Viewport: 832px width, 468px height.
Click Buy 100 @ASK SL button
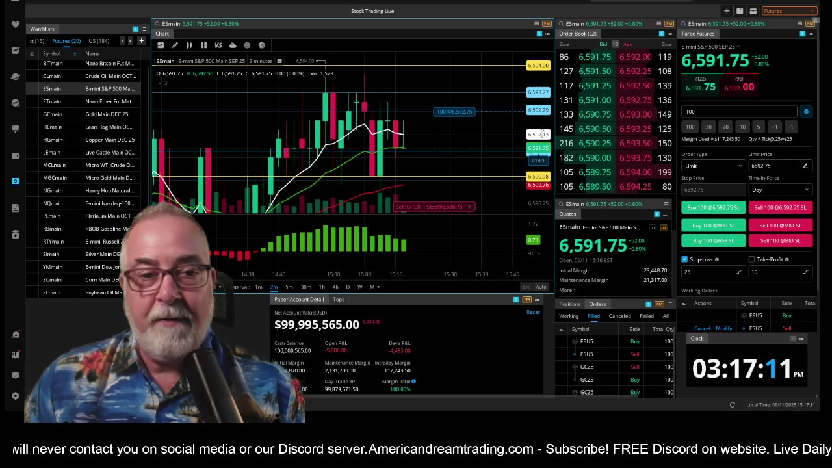713,240
